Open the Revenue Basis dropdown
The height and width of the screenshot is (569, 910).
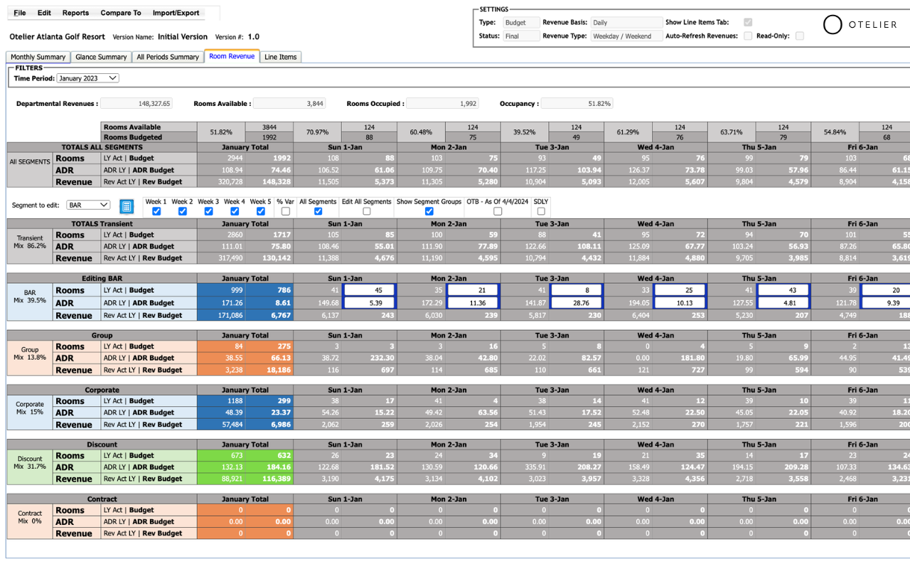626,23
